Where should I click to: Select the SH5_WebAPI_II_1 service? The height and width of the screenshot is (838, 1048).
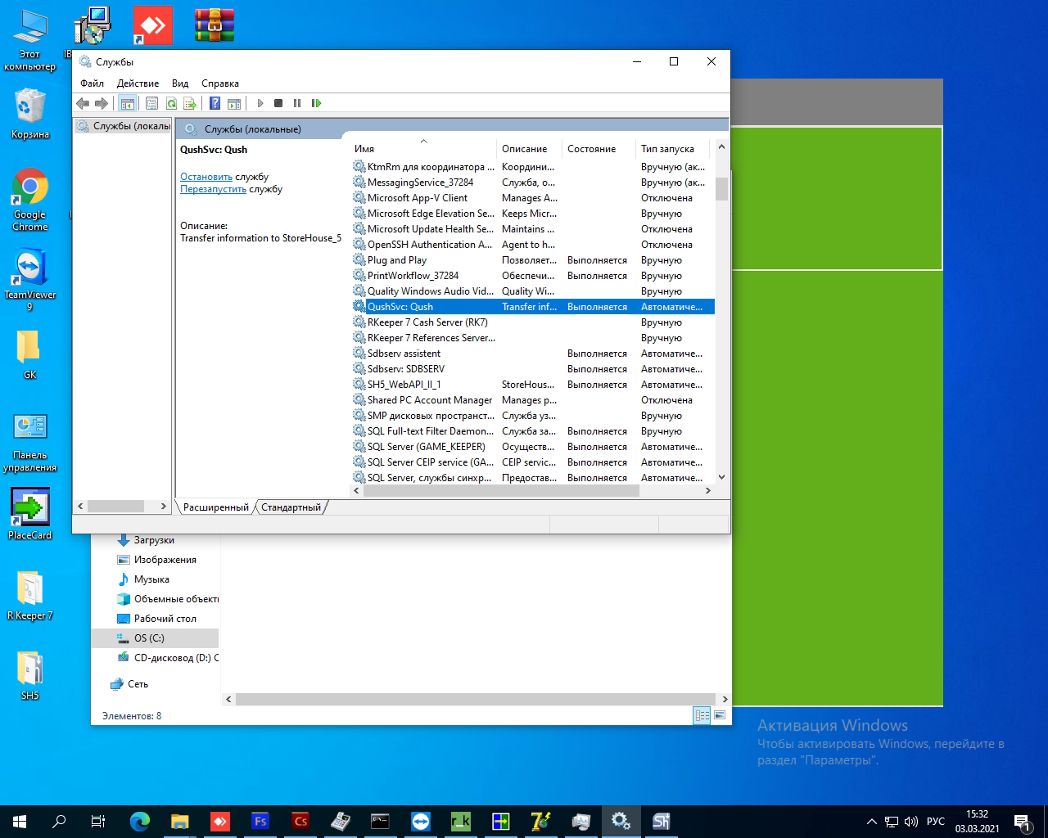click(x=532, y=385)
